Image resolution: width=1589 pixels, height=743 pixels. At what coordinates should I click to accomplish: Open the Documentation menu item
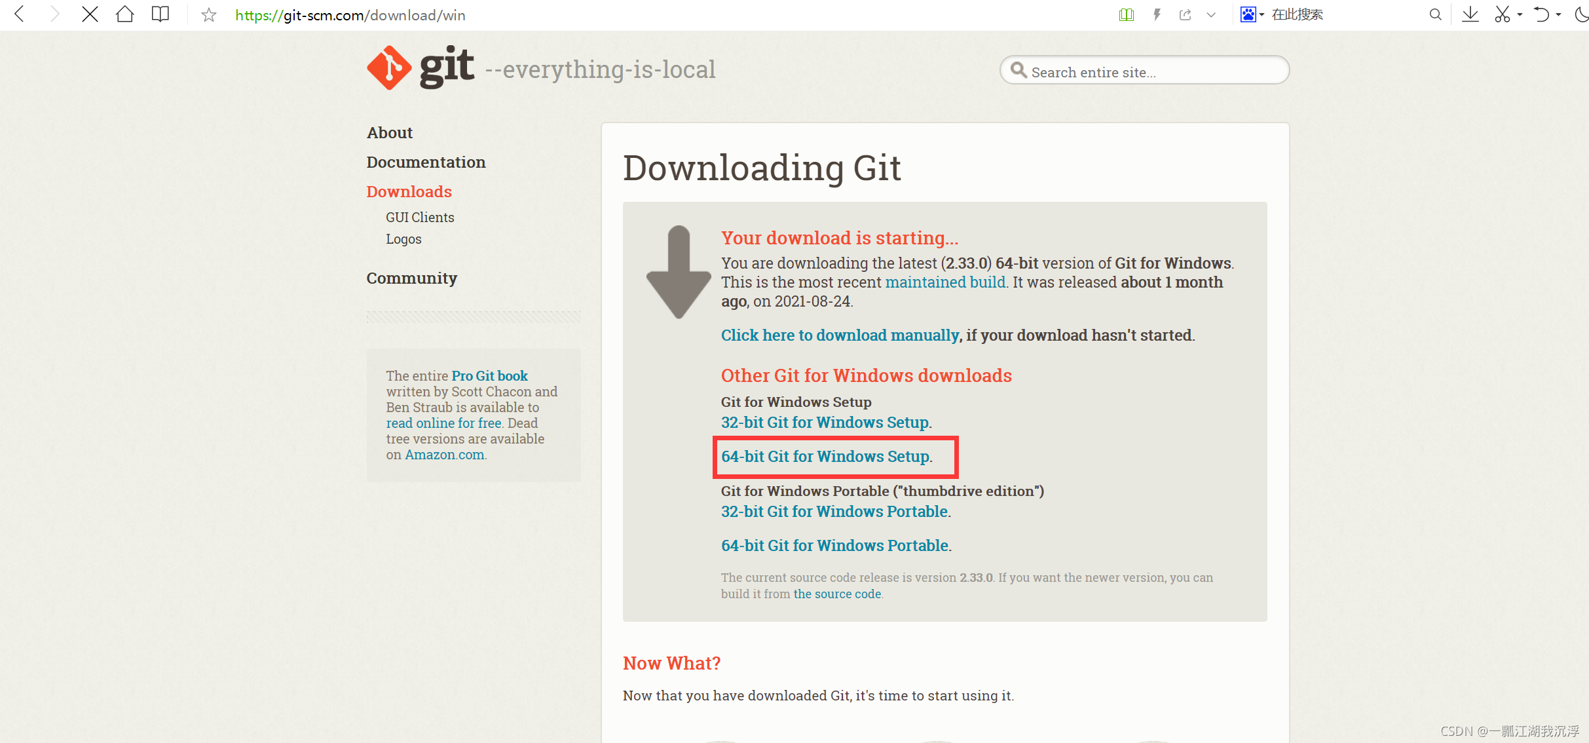tap(426, 162)
